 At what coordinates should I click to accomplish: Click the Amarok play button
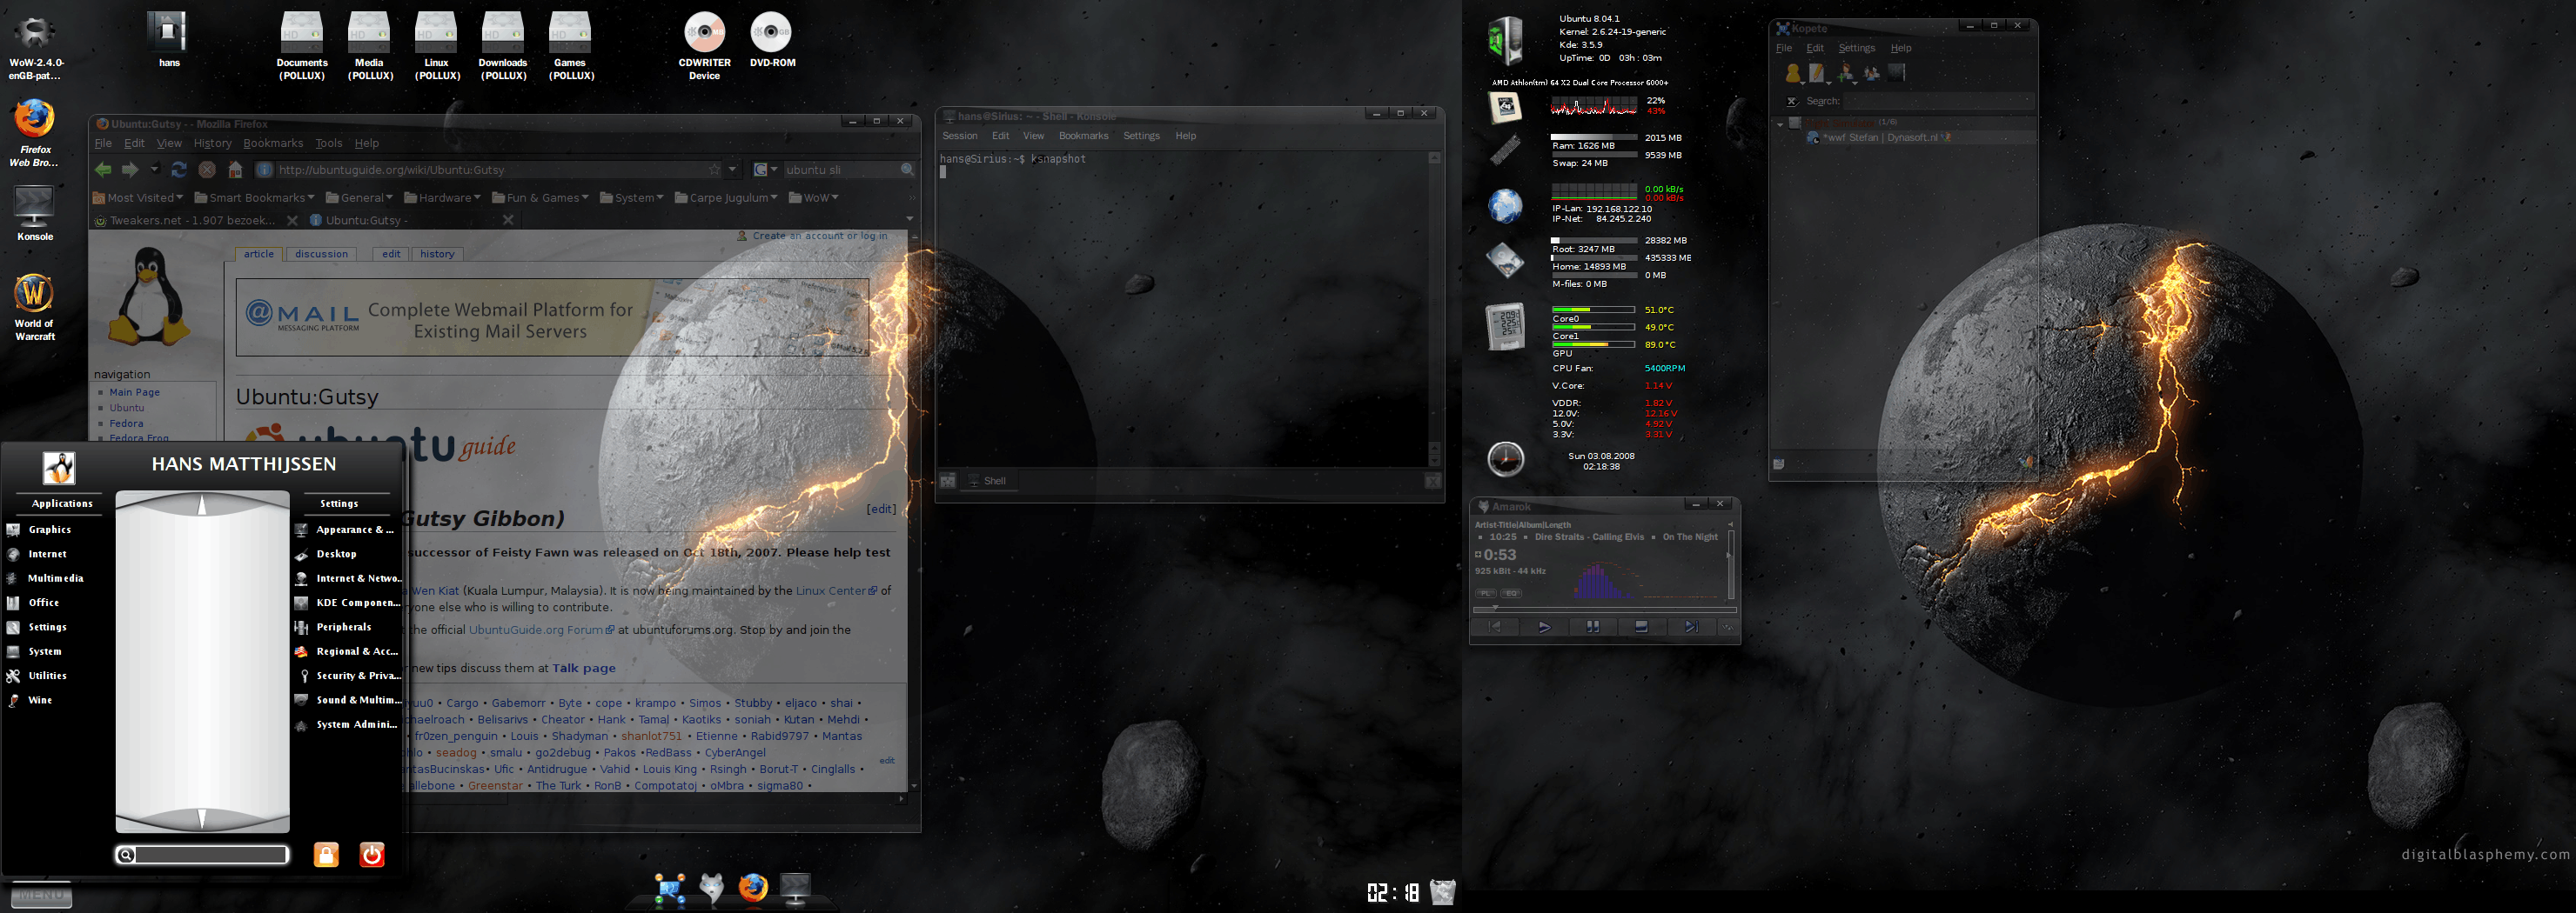tap(1543, 627)
